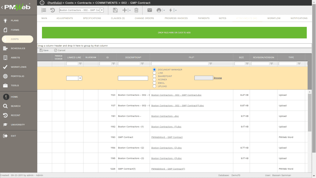The height and width of the screenshot is (178, 316).
Task: Click the page vertical scrollbar
Action: [x=314, y=78]
